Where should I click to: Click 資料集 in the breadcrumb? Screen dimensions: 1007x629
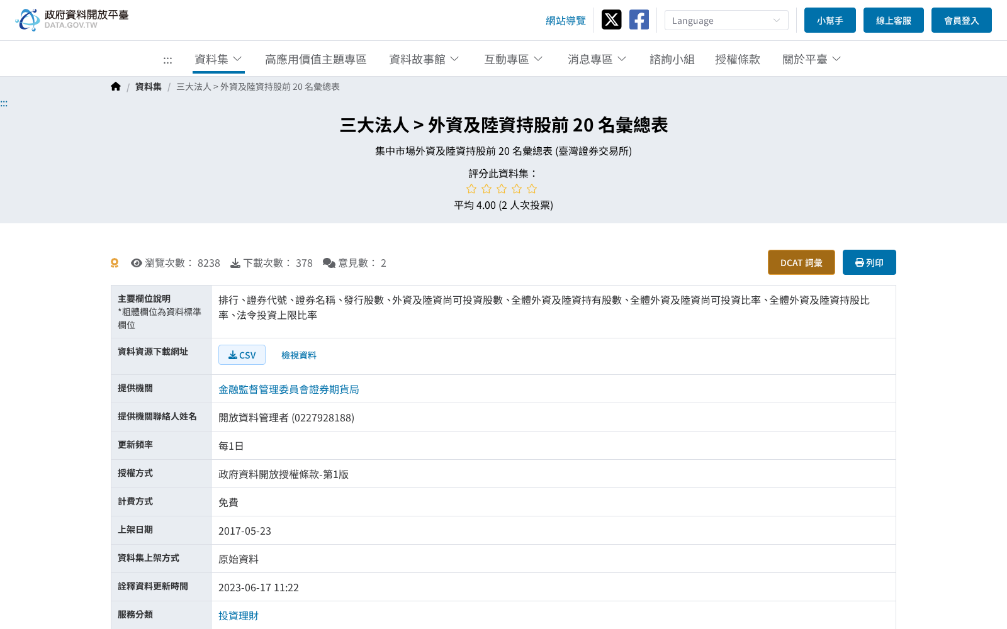click(149, 87)
